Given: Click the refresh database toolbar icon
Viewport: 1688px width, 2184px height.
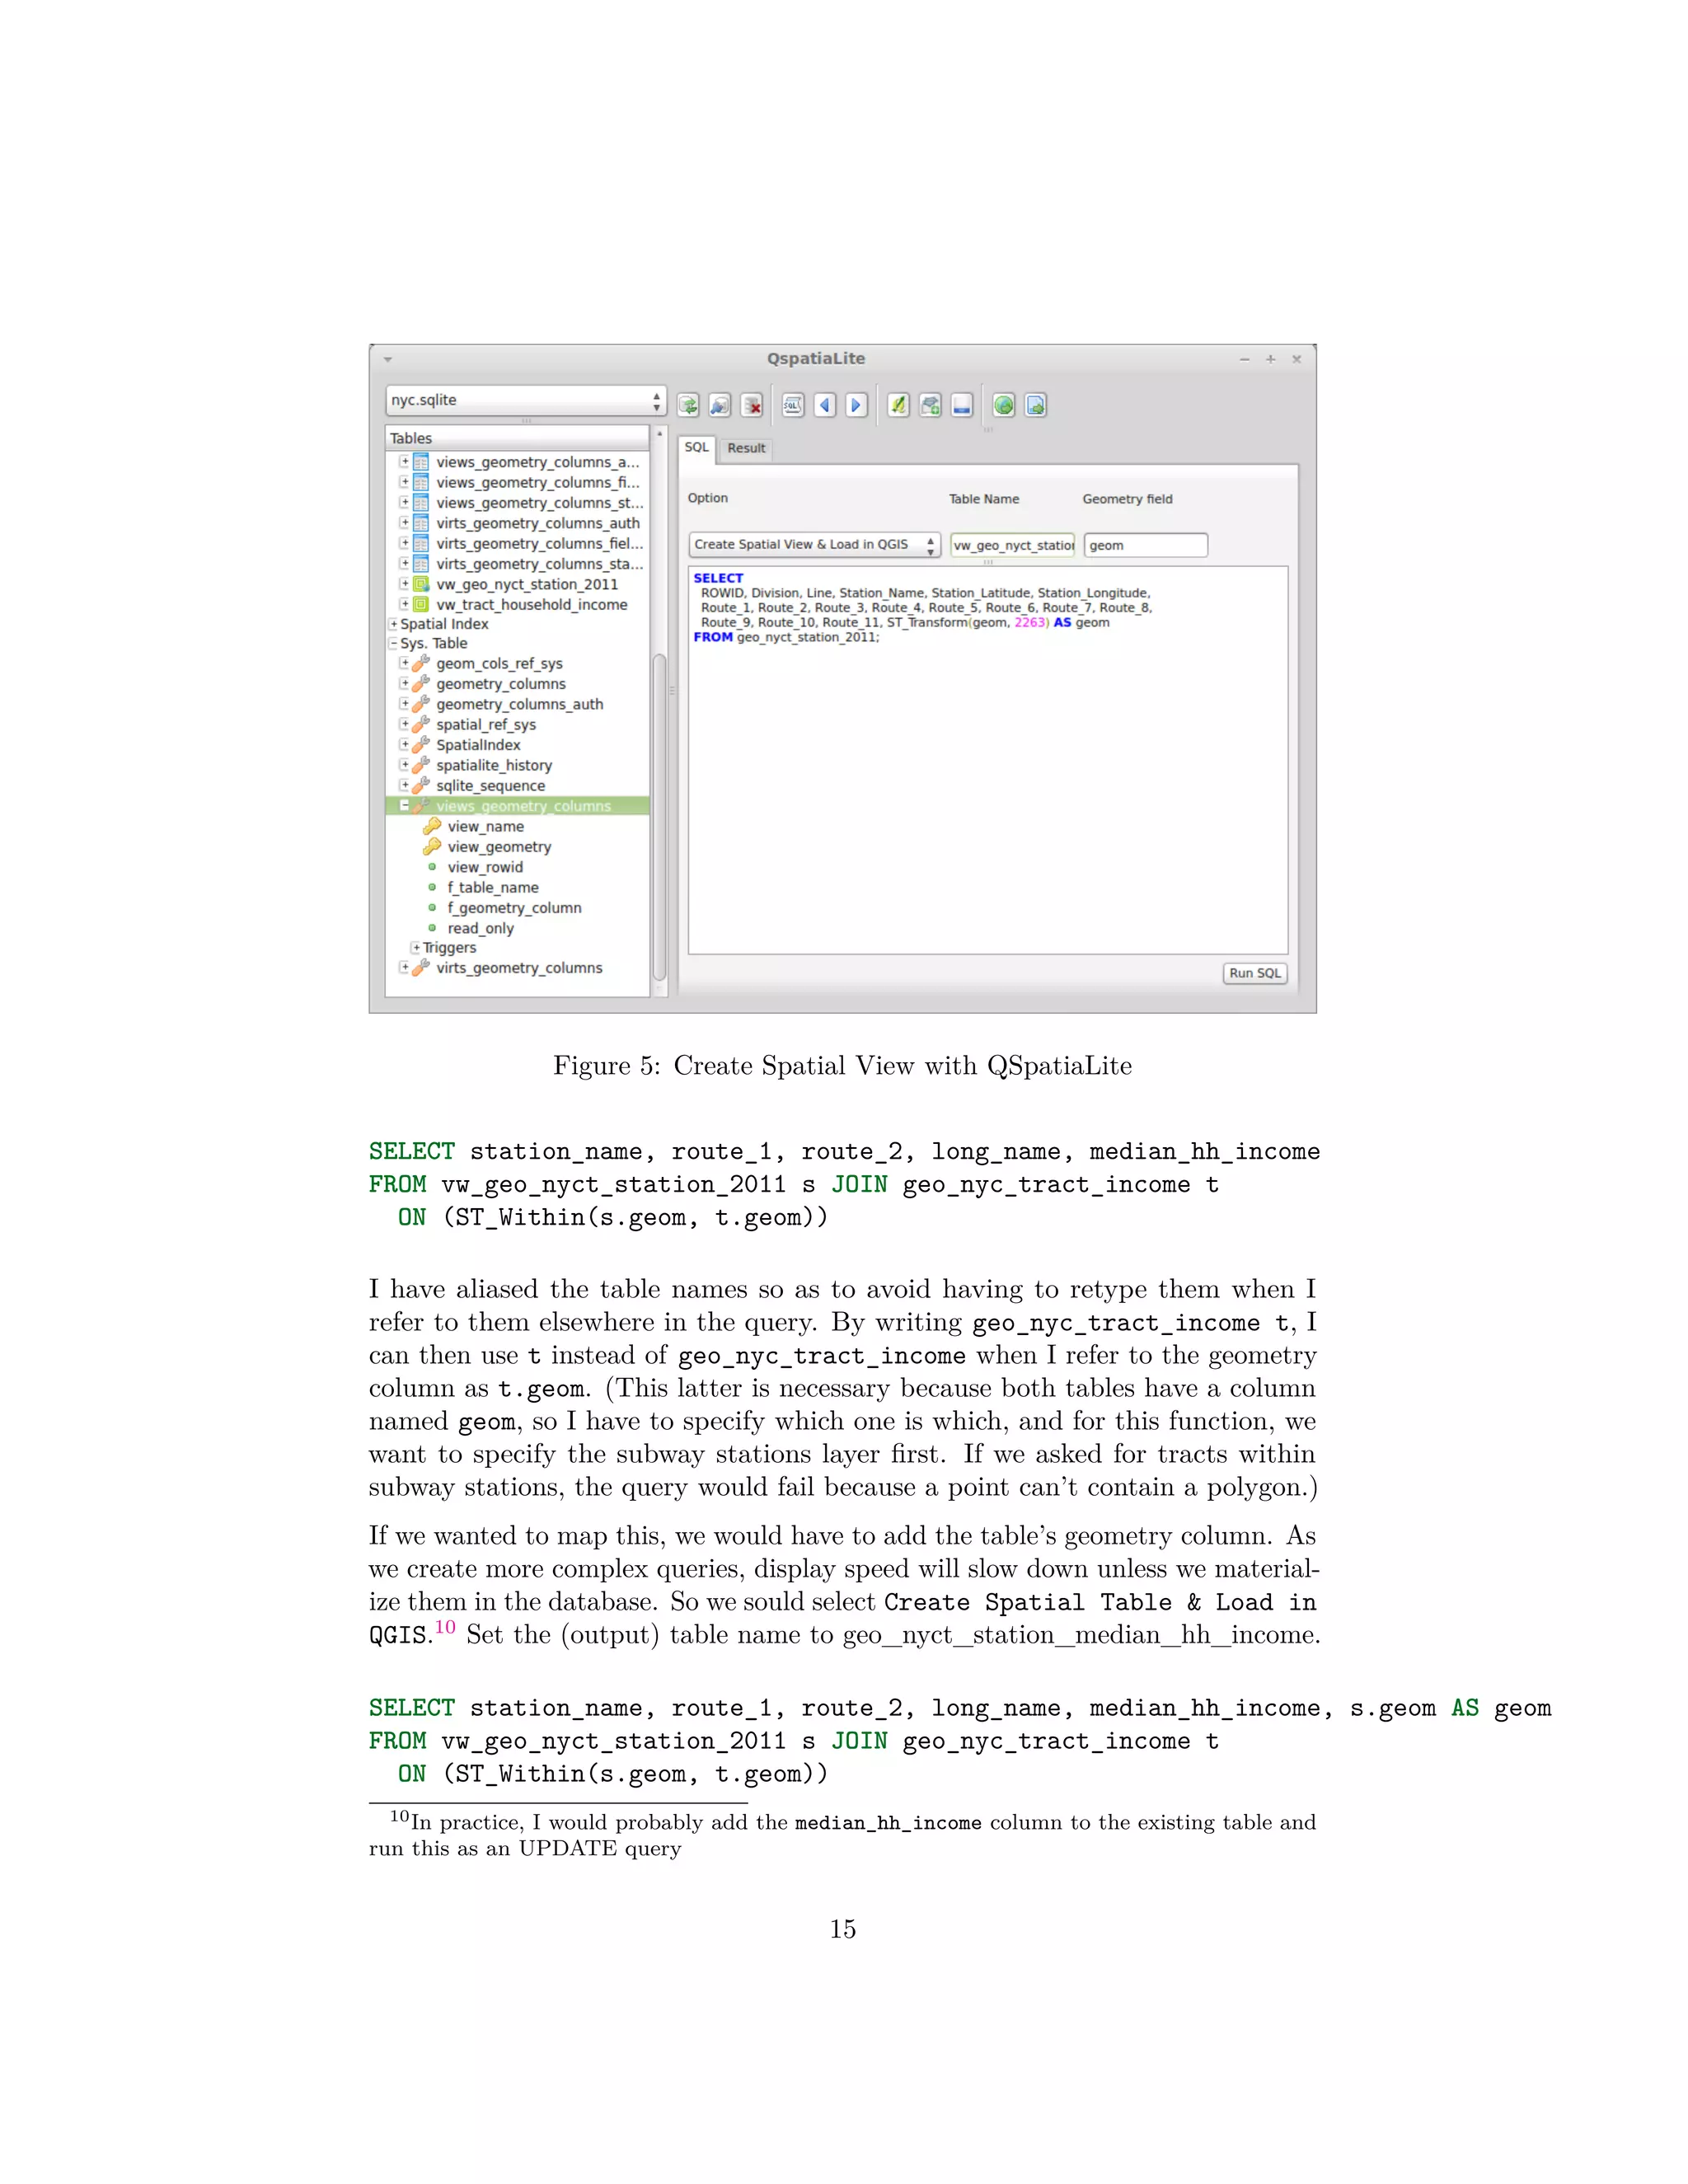Looking at the screenshot, I should pos(688,405).
